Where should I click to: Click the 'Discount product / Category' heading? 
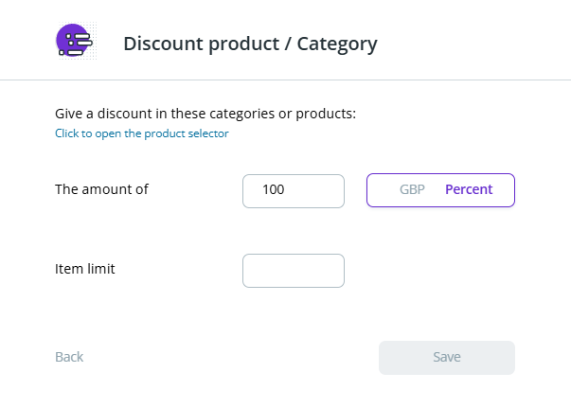(250, 44)
